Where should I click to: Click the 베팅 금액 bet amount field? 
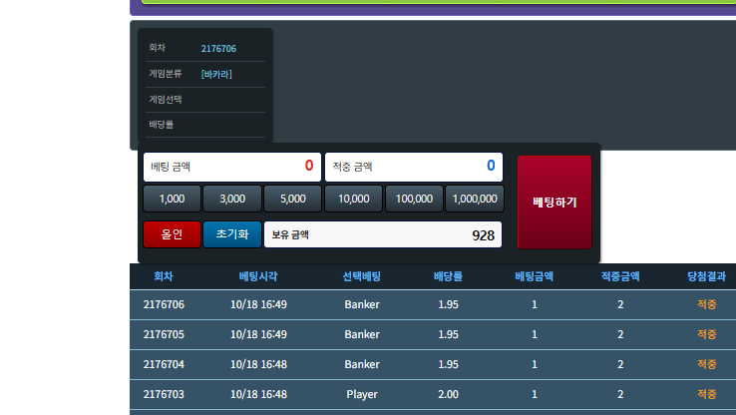[x=232, y=167]
